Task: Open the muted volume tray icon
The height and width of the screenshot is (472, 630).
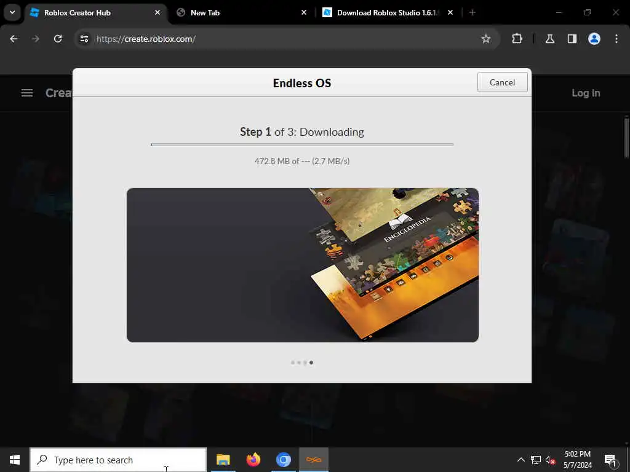Action: (551, 460)
